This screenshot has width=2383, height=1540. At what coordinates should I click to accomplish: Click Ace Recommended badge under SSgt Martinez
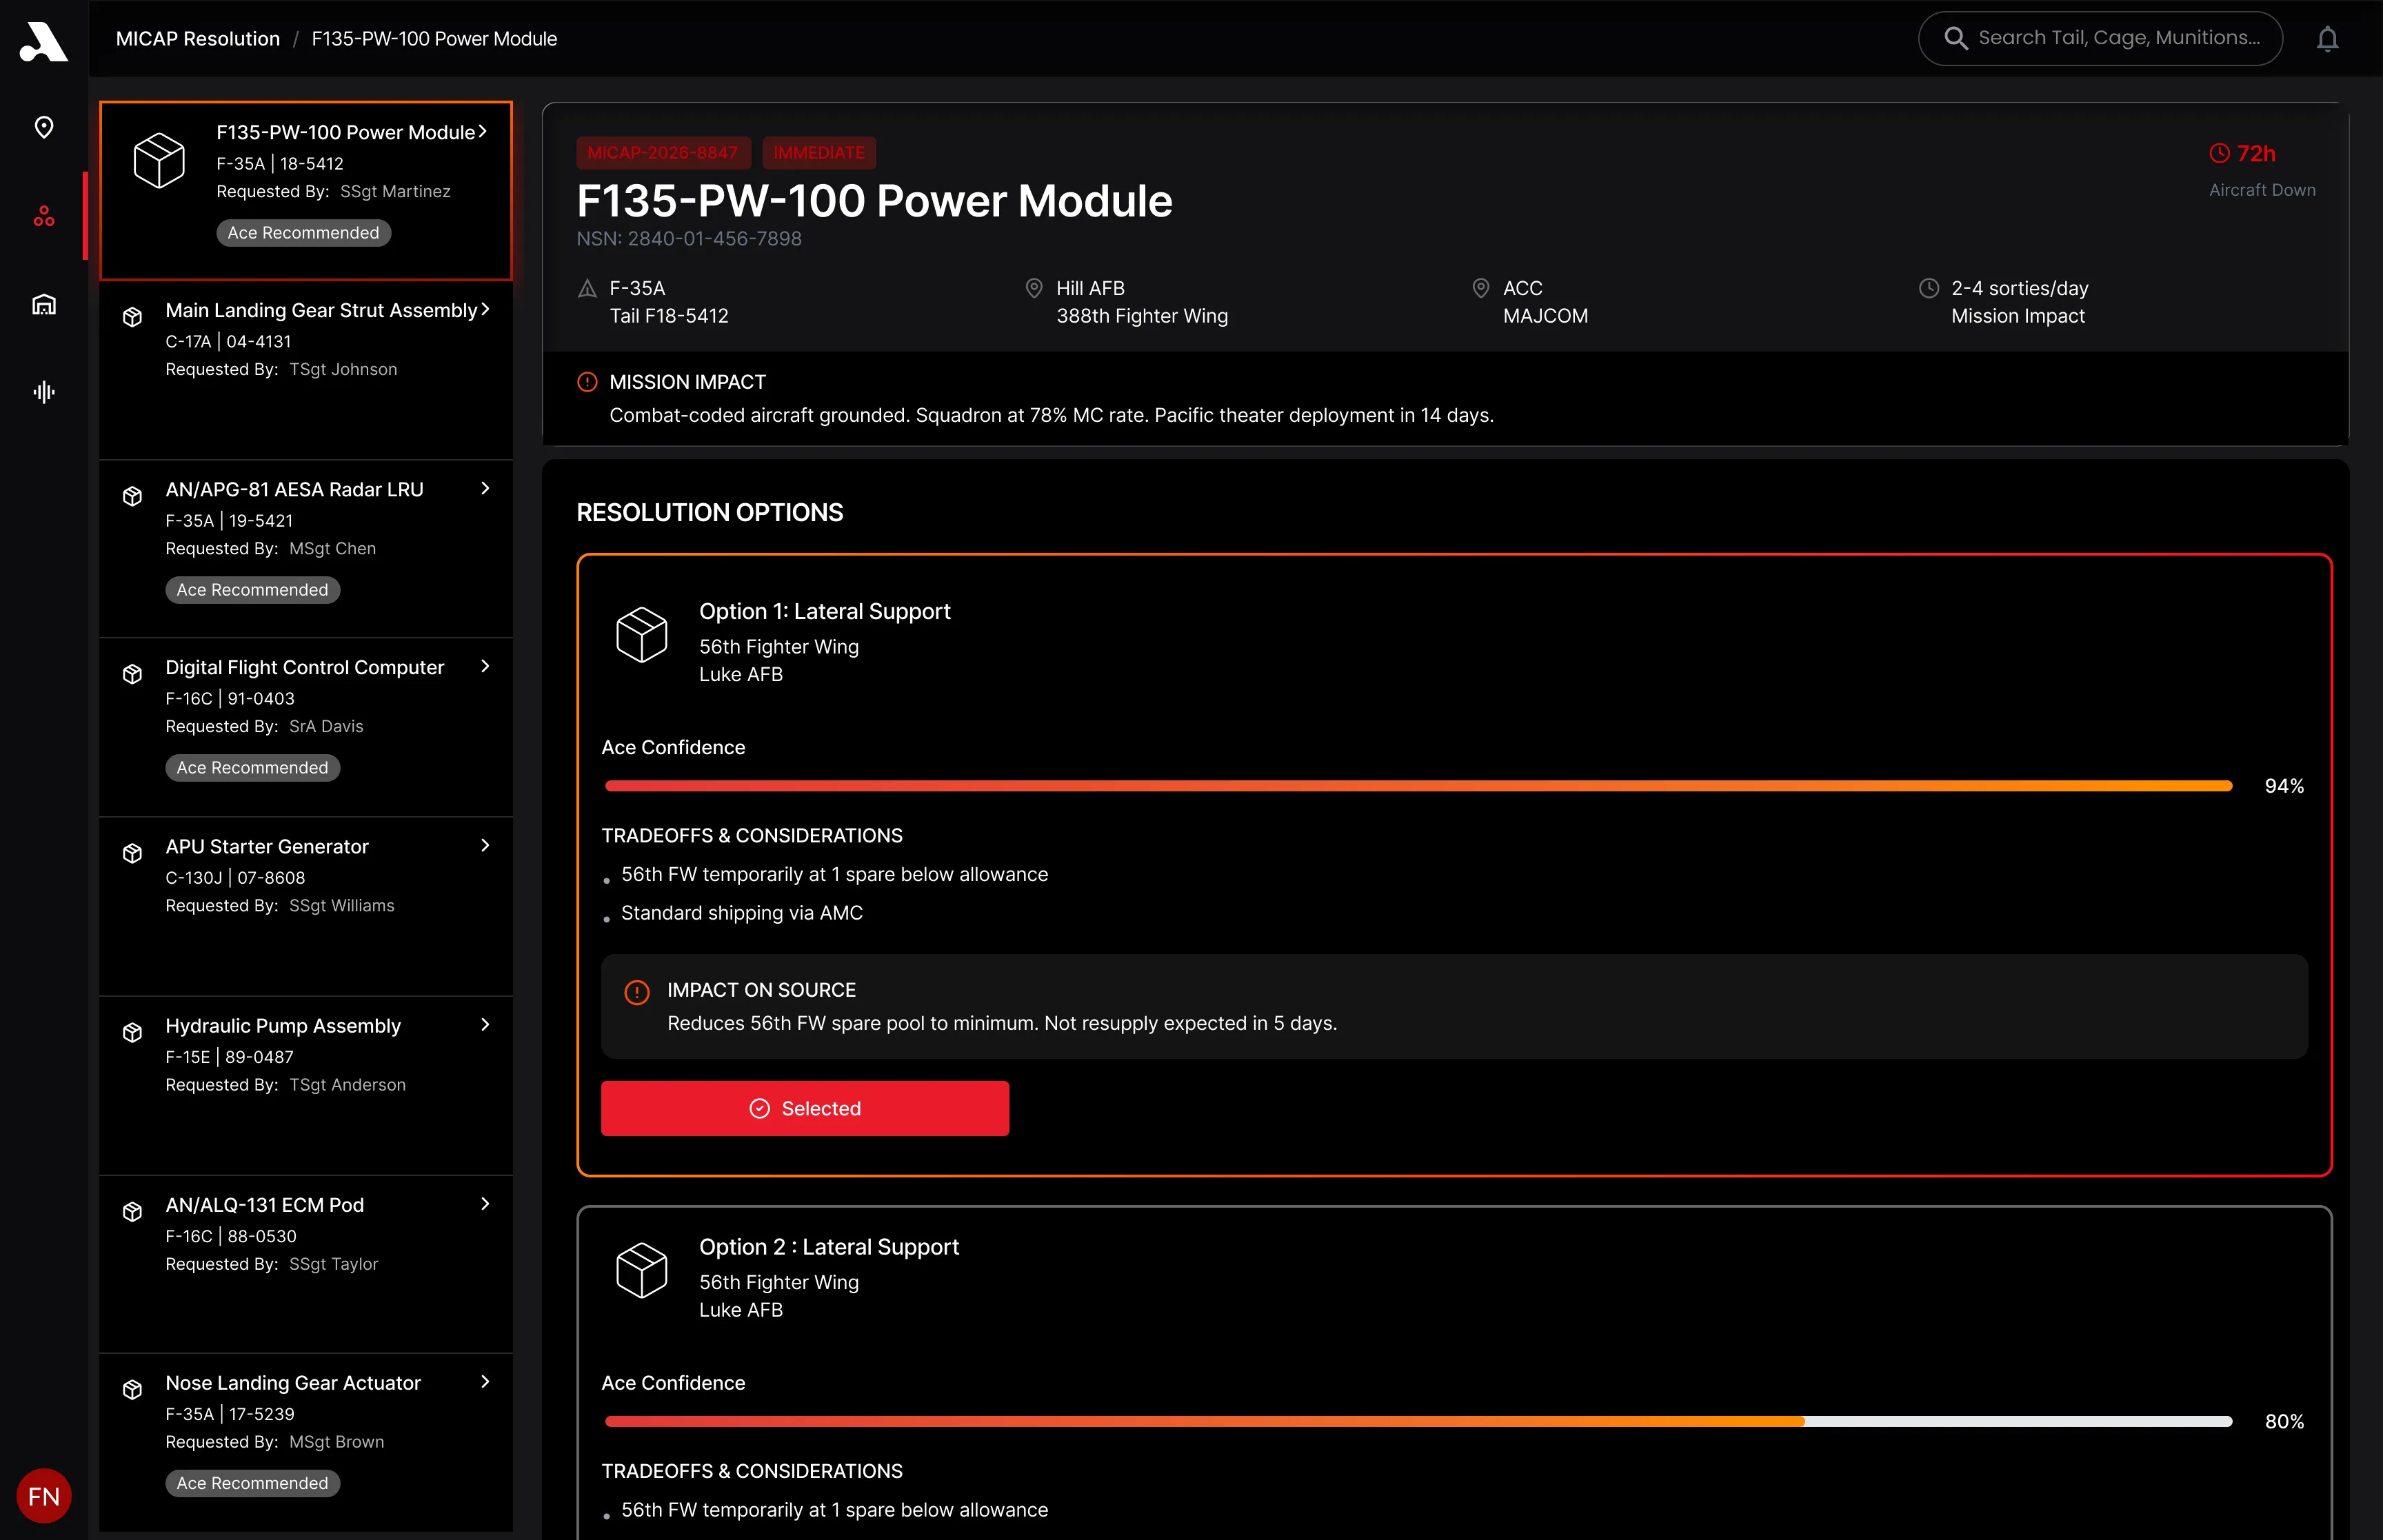[x=303, y=233]
